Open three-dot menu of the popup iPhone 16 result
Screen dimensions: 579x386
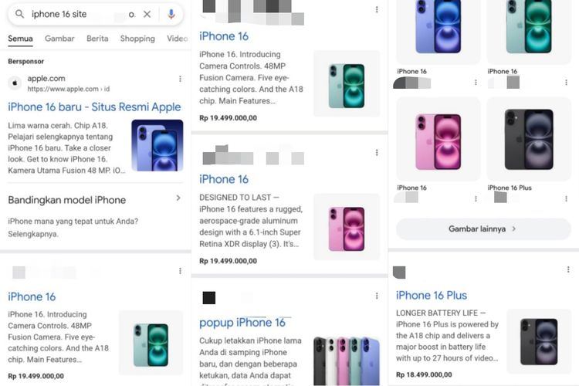pos(377,296)
